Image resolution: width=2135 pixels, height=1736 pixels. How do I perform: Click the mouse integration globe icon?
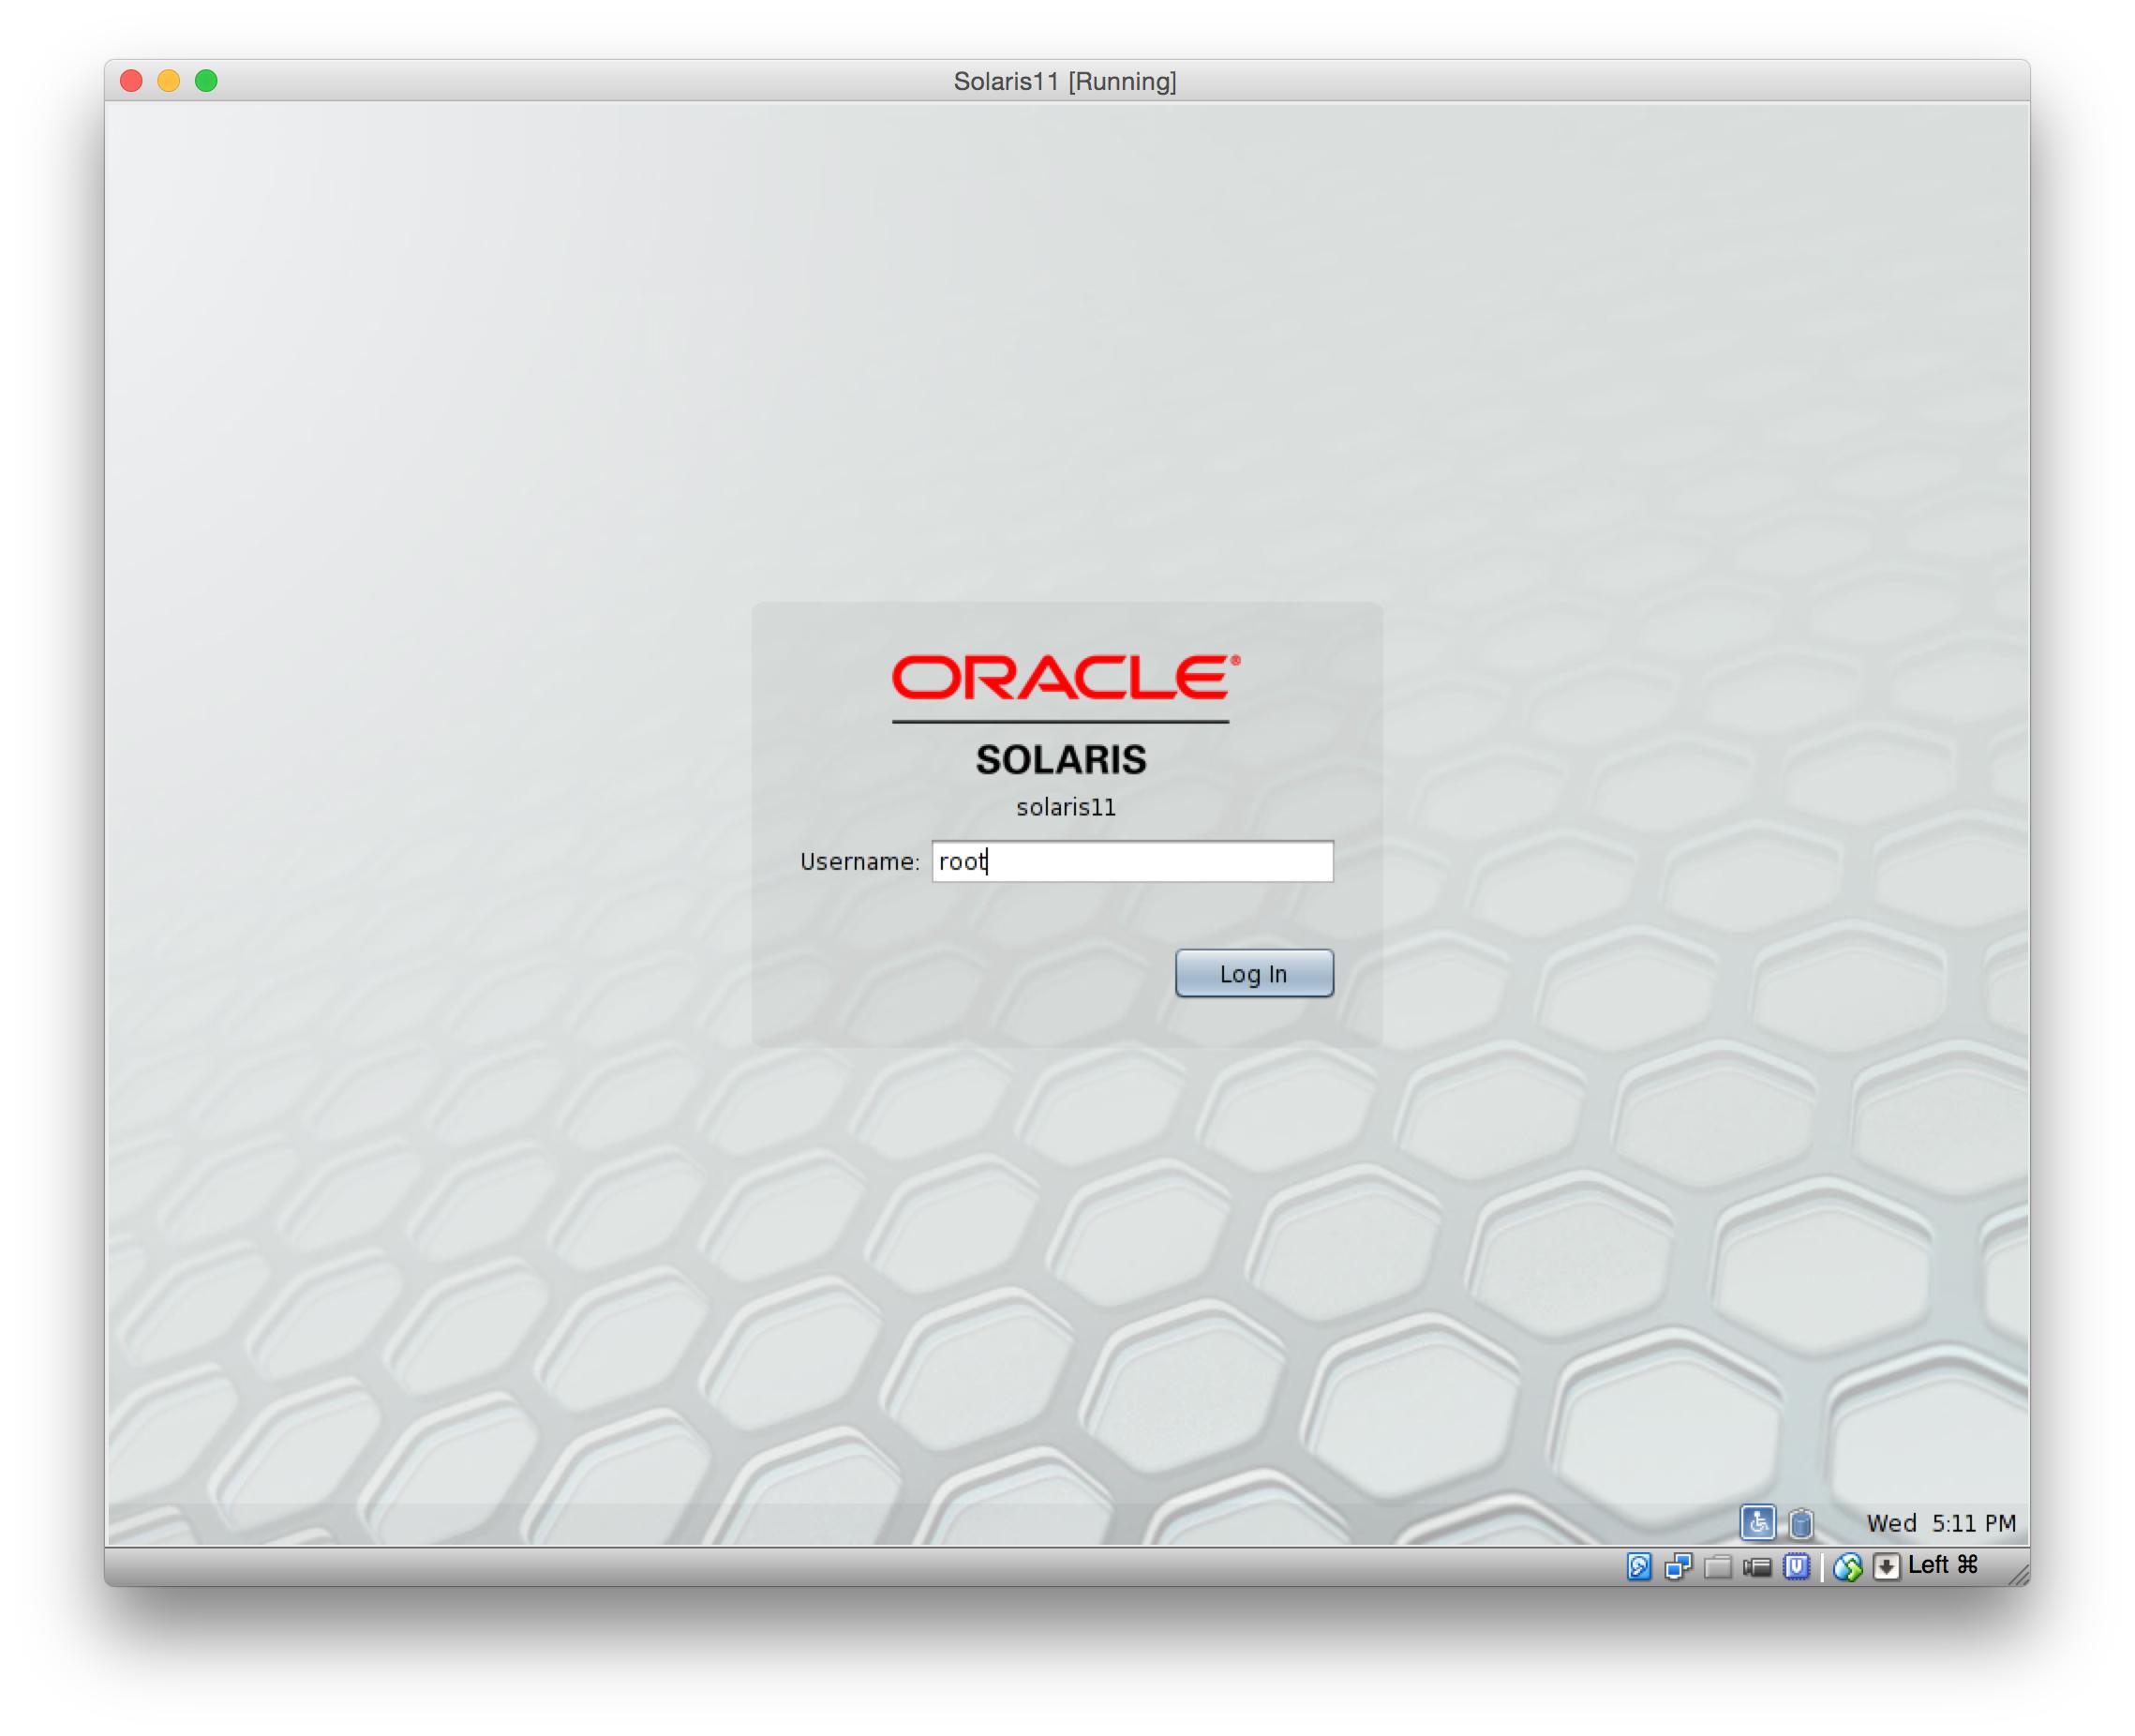tap(1847, 1566)
